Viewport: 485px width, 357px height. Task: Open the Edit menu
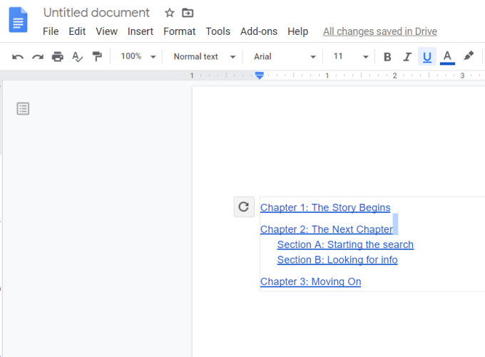coord(77,31)
